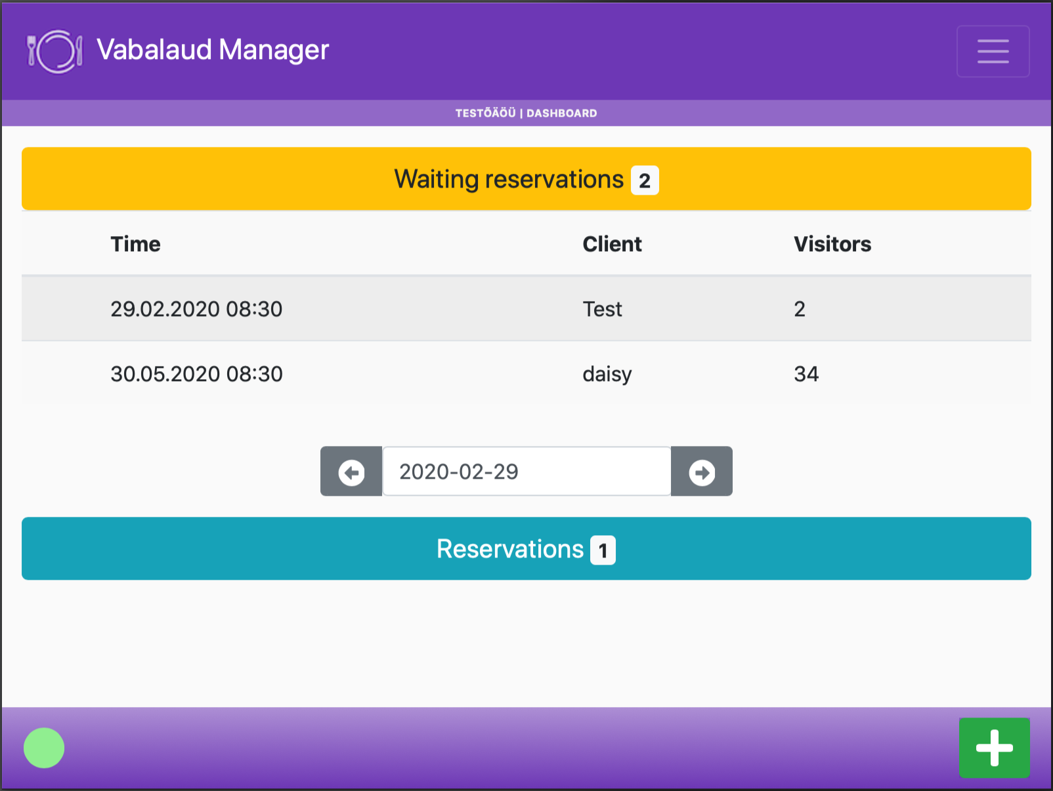Click the Visitors column header

click(x=832, y=244)
